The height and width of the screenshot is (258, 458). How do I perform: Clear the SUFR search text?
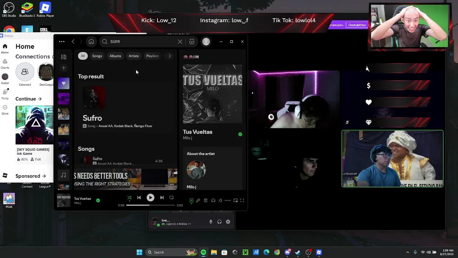180,42
